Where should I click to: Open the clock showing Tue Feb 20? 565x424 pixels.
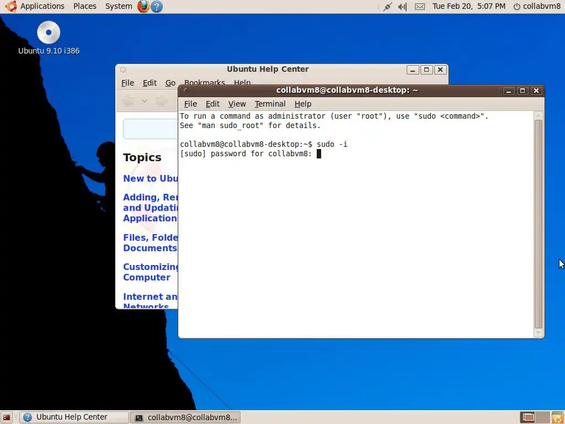coord(469,6)
